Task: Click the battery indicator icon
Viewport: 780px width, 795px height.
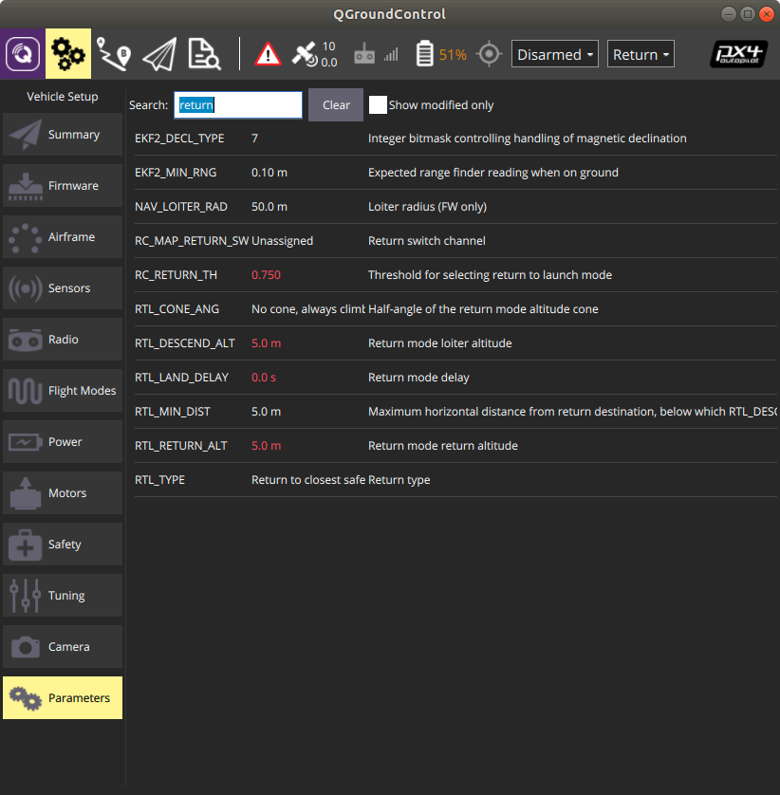Action: tap(424, 54)
